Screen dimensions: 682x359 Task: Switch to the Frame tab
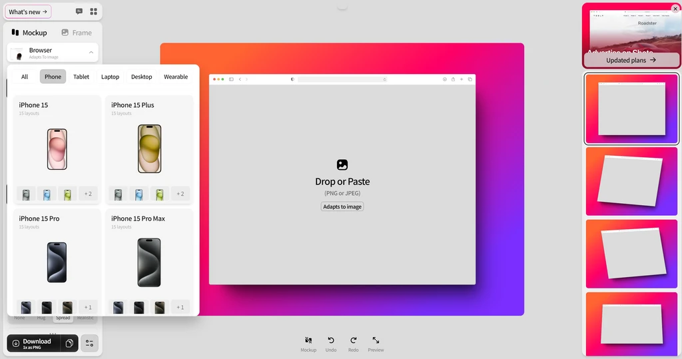tap(76, 33)
